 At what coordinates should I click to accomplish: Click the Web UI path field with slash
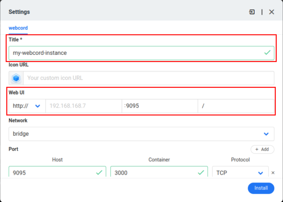(x=236, y=106)
